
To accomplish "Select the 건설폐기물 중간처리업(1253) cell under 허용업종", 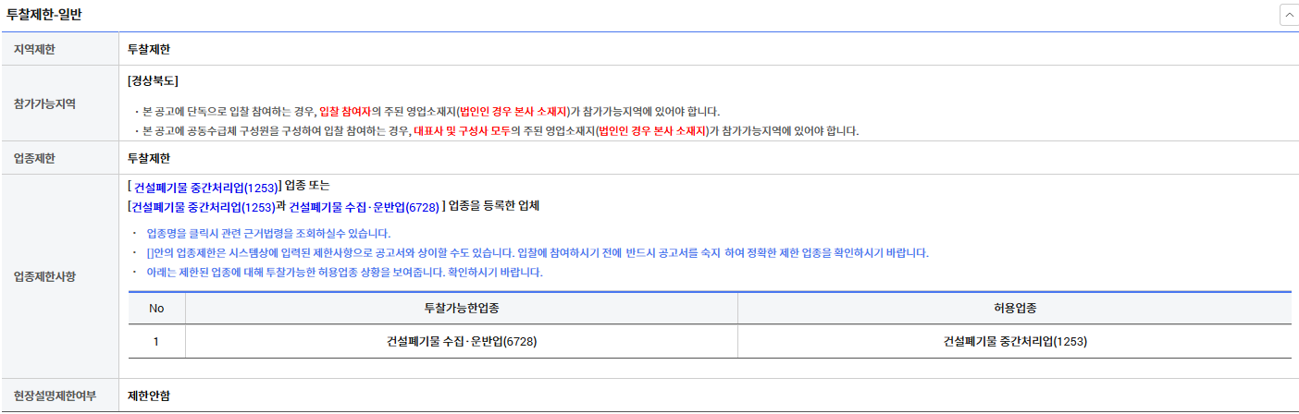I will click(1014, 341).
